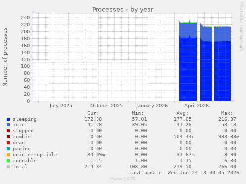Click sleeping current value 172.38
The height and width of the screenshot is (184, 246).
[93, 119]
